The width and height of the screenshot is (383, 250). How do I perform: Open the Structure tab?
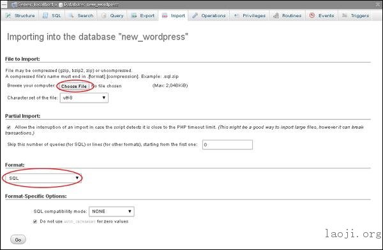click(x=20, y=15)
